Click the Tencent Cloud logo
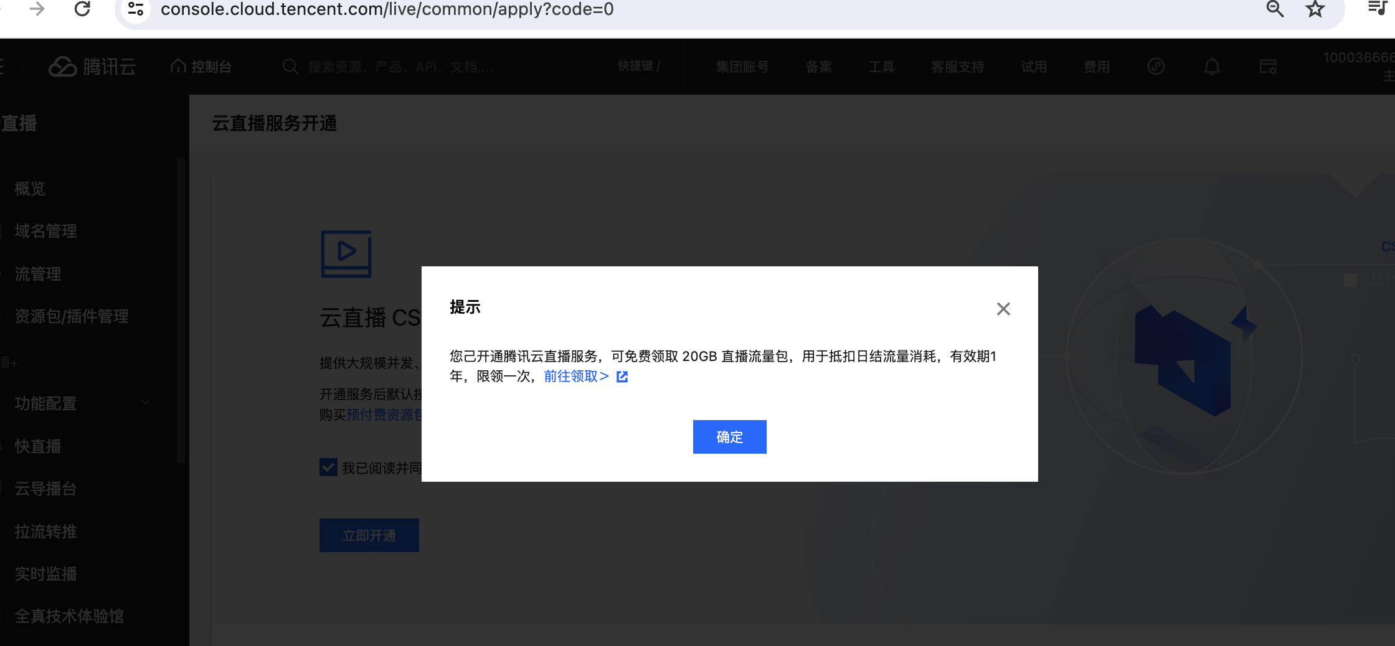 92,67
